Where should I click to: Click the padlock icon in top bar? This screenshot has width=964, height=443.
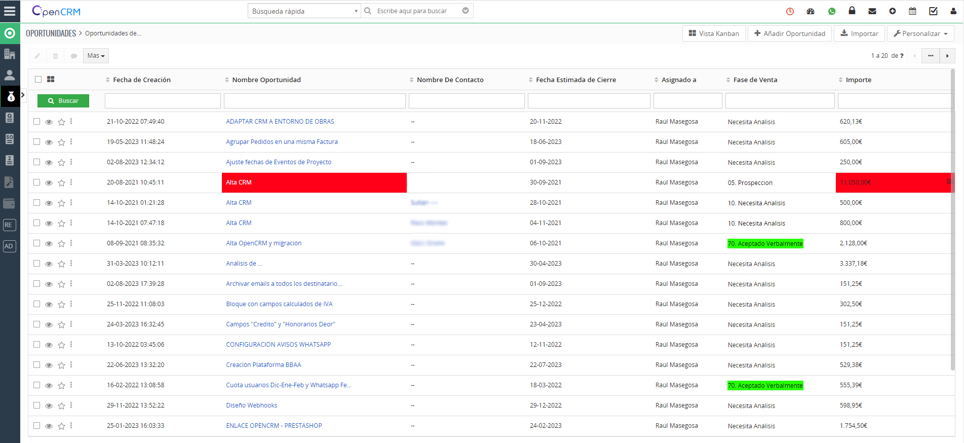coord(852,11)
